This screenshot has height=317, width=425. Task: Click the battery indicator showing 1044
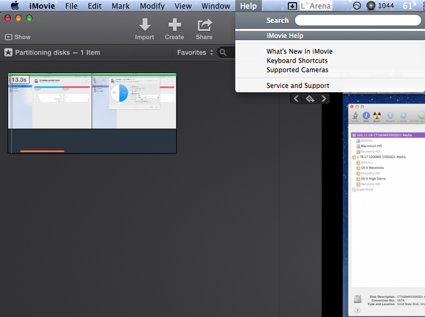coord(380,5)
